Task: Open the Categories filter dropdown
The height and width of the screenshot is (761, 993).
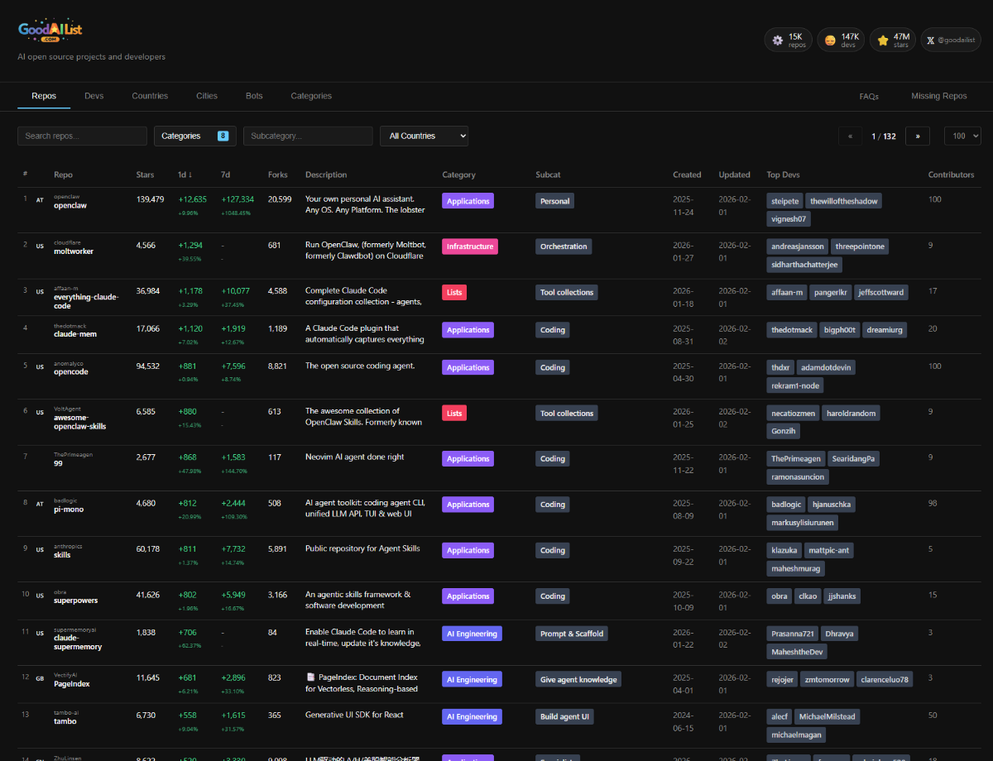Action: click(194, 136)
